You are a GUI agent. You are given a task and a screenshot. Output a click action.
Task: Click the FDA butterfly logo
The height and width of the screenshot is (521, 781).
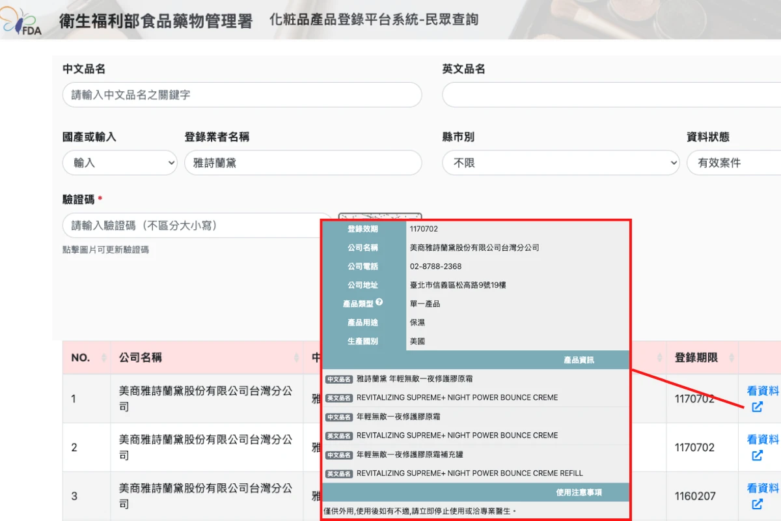pyautogui.click(x=21, y=21)
